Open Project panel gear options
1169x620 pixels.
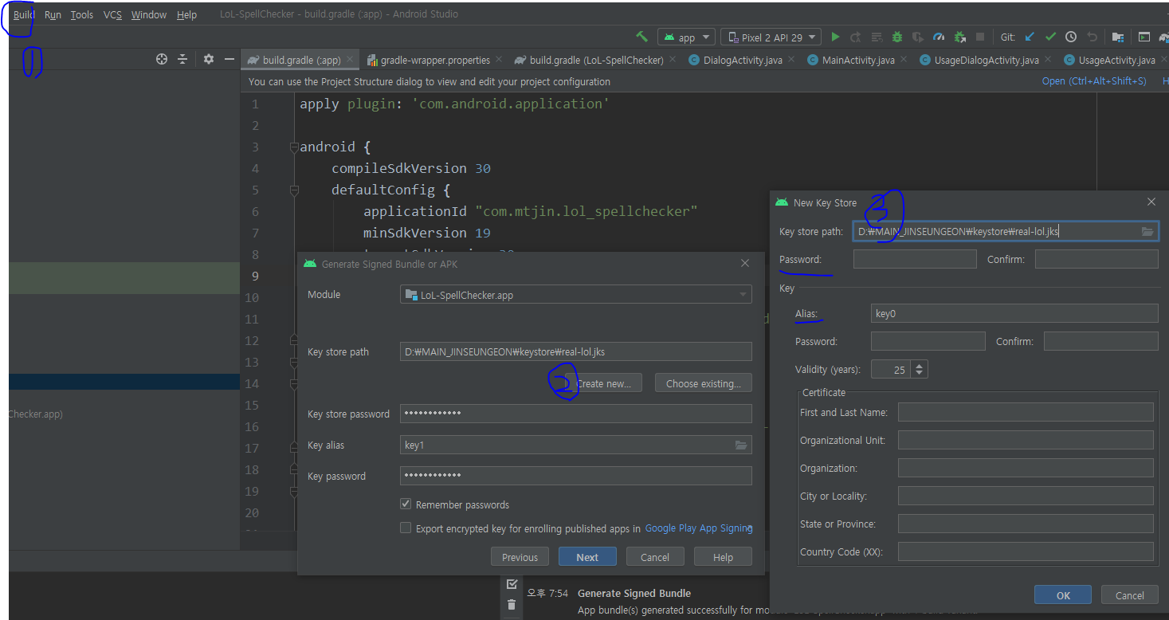(209, 59)
